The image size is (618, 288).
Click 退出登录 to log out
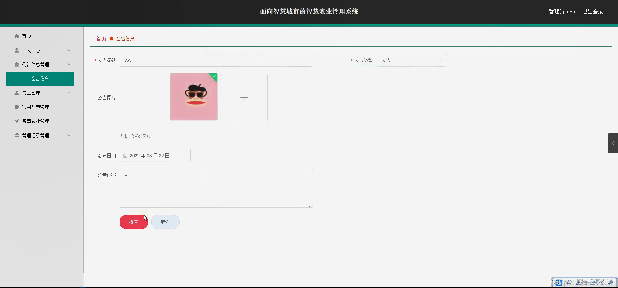[x=593, y=11]
